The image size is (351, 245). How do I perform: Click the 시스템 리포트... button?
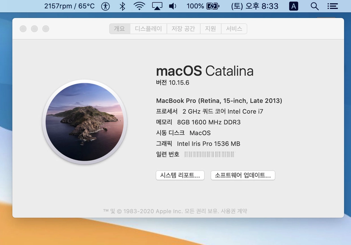pyautogui.click(x=180, y=175)
